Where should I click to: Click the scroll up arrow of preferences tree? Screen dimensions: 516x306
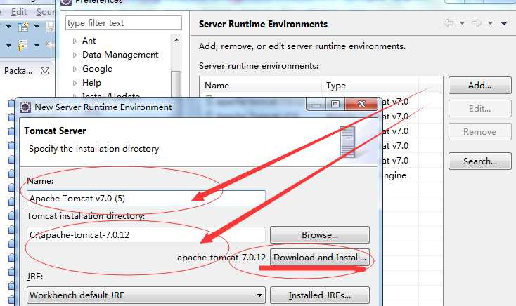tap(176, 41)
